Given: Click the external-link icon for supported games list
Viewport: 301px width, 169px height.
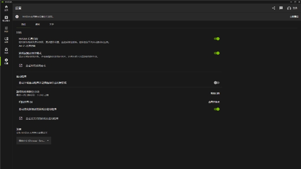Looking at the screenshot, I should (x=20, y=119).
